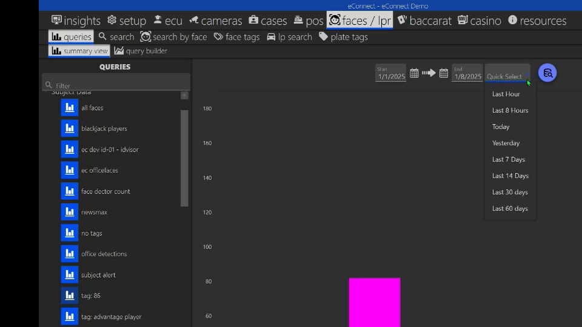Run the query with the search button

click(547, 73)
